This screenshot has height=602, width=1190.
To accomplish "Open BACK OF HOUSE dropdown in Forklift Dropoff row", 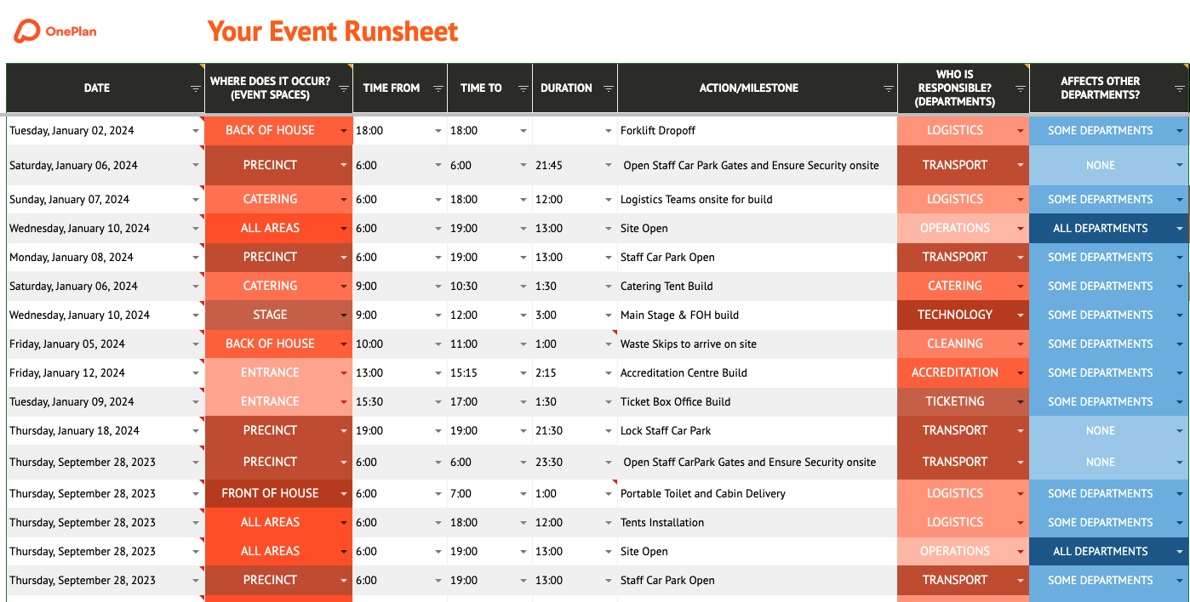I will click(x=344, y=131).
